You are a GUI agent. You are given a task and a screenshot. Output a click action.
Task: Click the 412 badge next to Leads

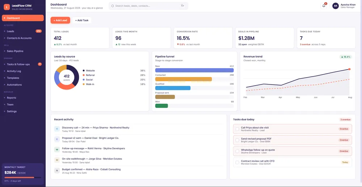click(39, 31)
